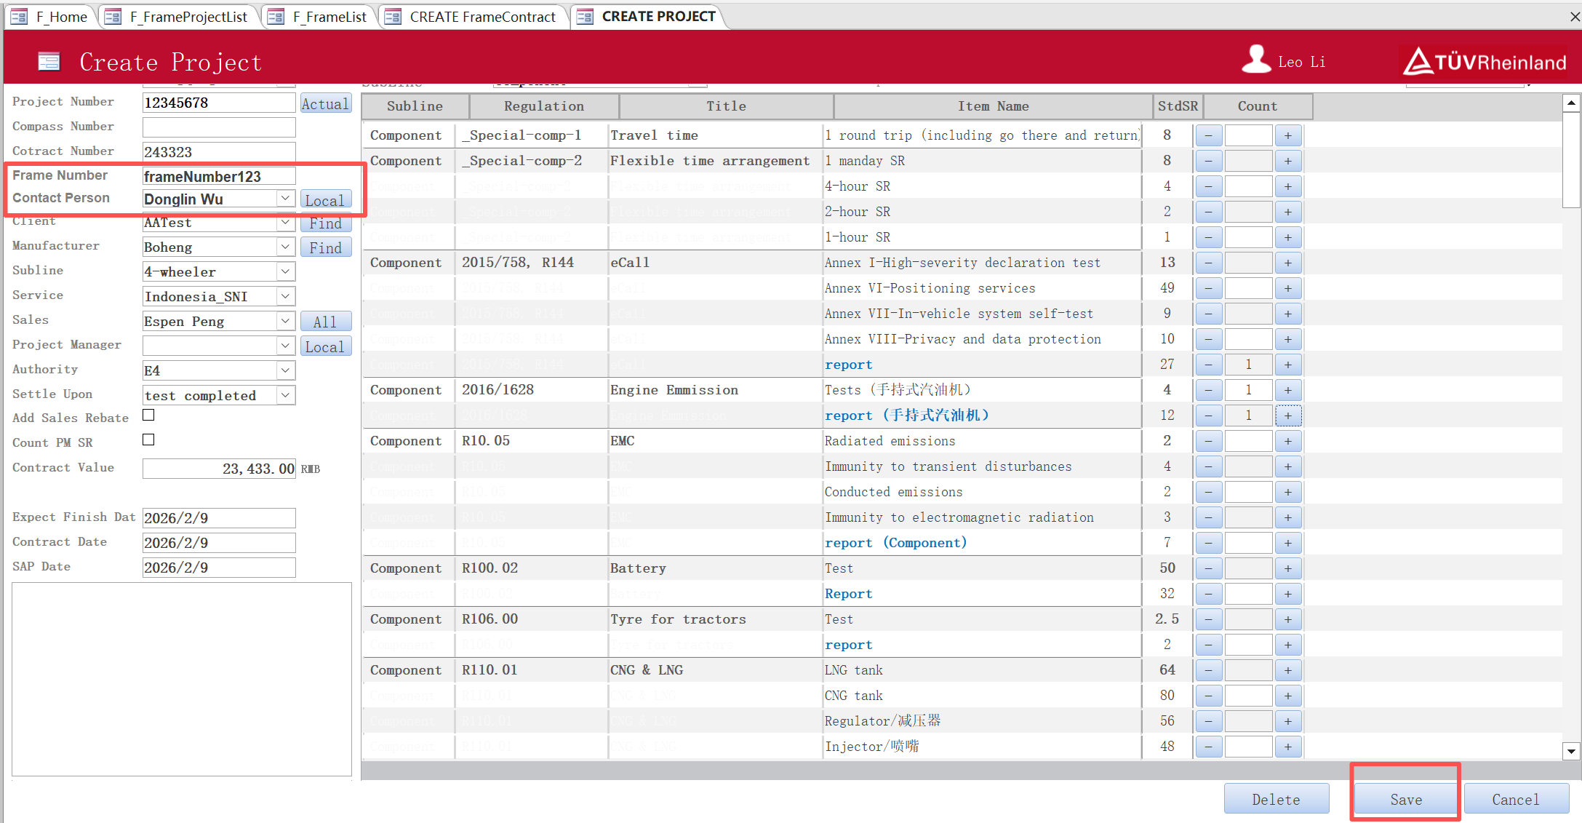This screenshot has height=823, width=1582.
Task: Click the list scrollbar down arrow
Action: click(x=1571, y=751)
